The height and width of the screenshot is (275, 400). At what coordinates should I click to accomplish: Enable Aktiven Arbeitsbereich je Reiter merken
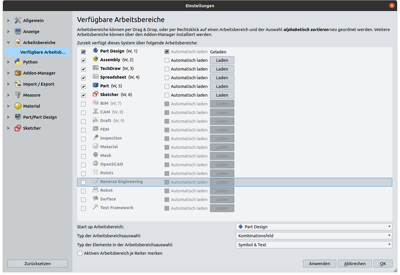80,253
